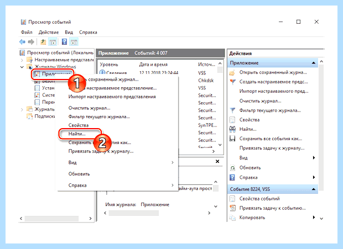Open the Вид submenu arrow in Actions pane
The image size is (343, 249).
314,157
